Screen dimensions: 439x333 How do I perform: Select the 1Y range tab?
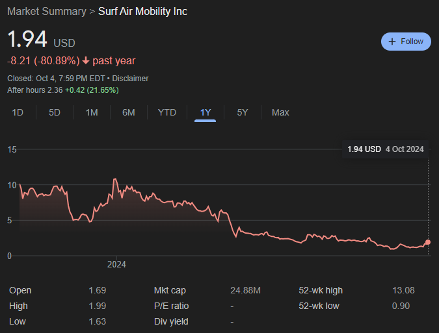click(x=206, y=112)
